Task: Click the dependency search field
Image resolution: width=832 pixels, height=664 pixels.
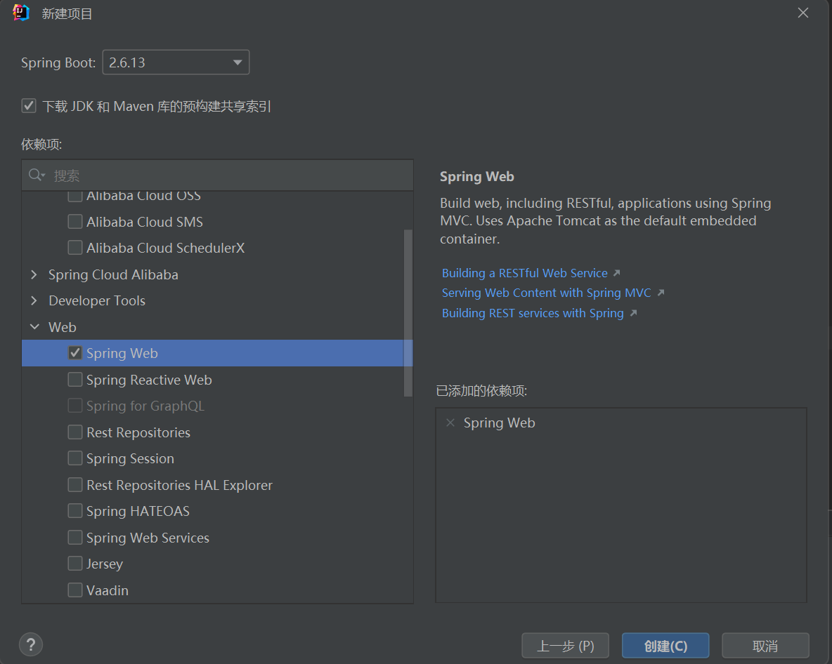Action: click(x=218, y=175)
